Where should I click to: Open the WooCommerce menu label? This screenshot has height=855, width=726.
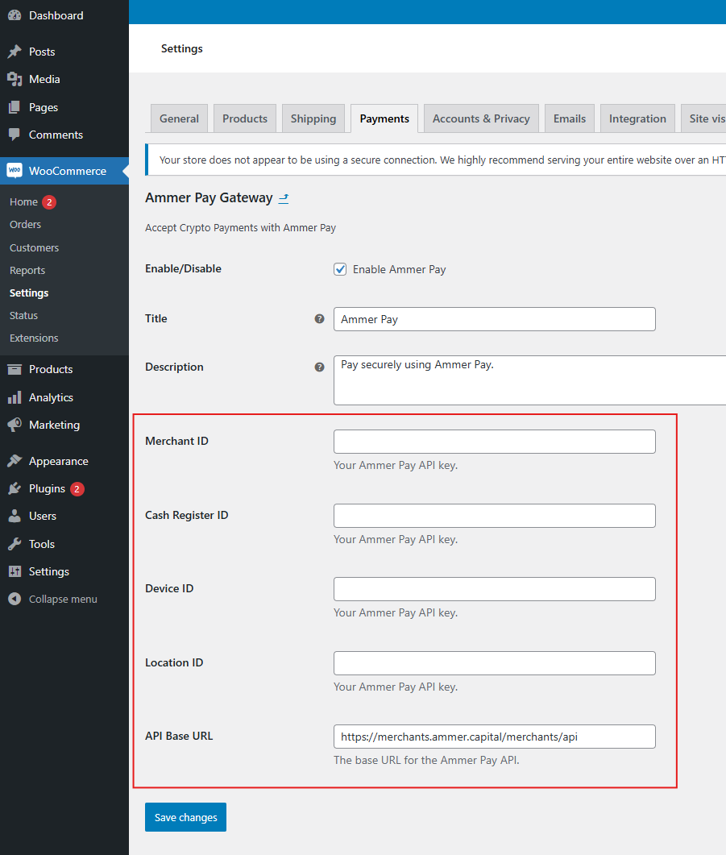pyautogui.click(x=68, y=171)
